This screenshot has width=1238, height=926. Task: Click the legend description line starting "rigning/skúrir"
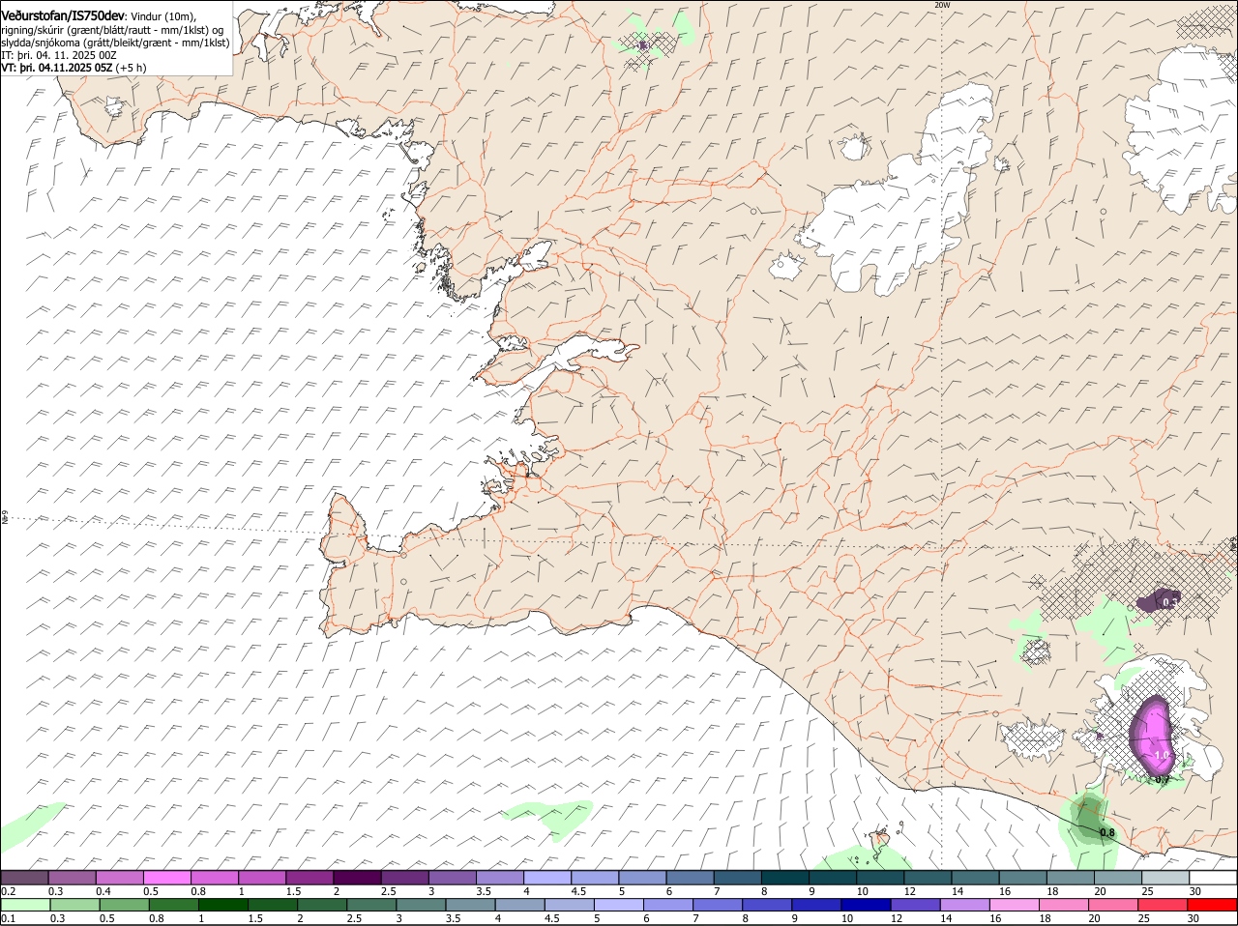[x=111, y=30]
